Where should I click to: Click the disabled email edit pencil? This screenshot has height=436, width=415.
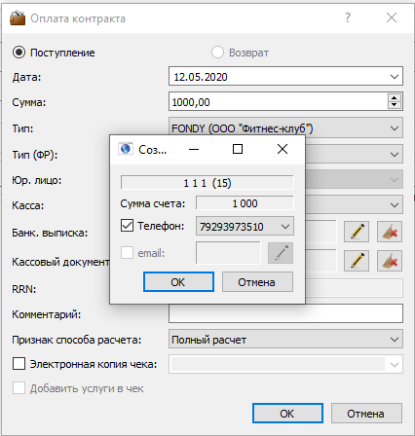281,253
